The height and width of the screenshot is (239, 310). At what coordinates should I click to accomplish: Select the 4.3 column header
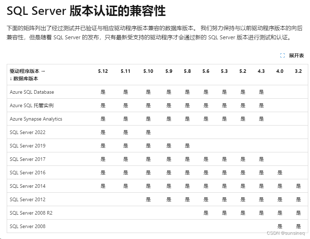coord(261,71)
